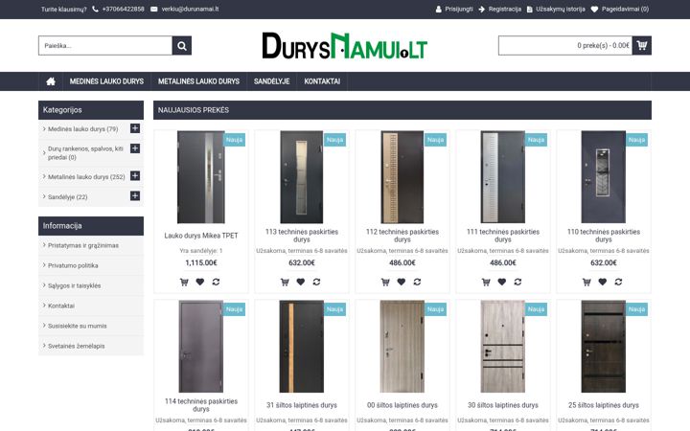The width and height of the screenshot is (690, 431).
Task: Open 112 techninės durys product image
Action: point(402,177)
